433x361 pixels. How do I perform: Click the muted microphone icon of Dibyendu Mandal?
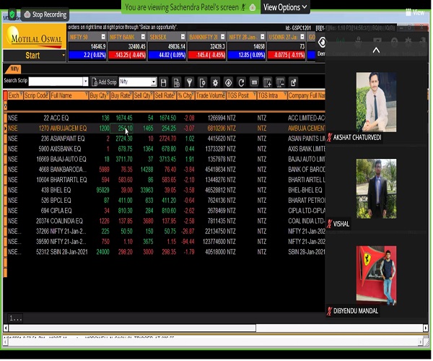(x=330, y=312)
